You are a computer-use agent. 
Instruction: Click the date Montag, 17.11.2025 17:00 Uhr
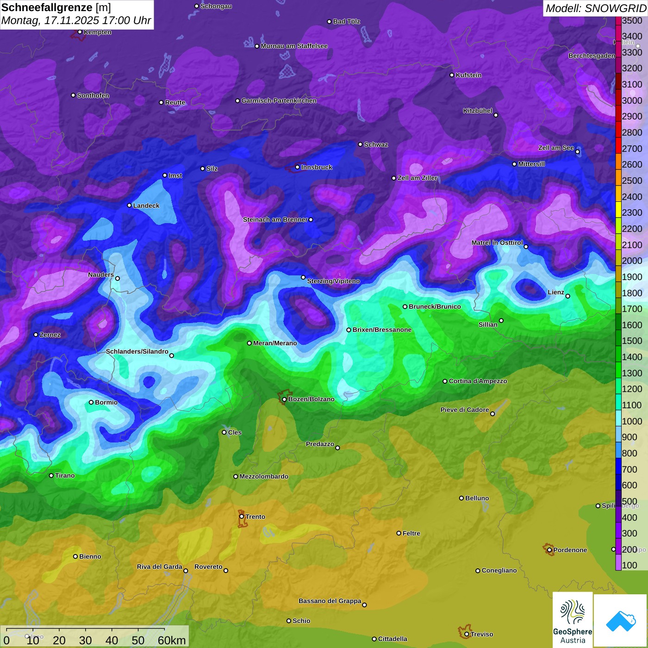click(76, 20)
